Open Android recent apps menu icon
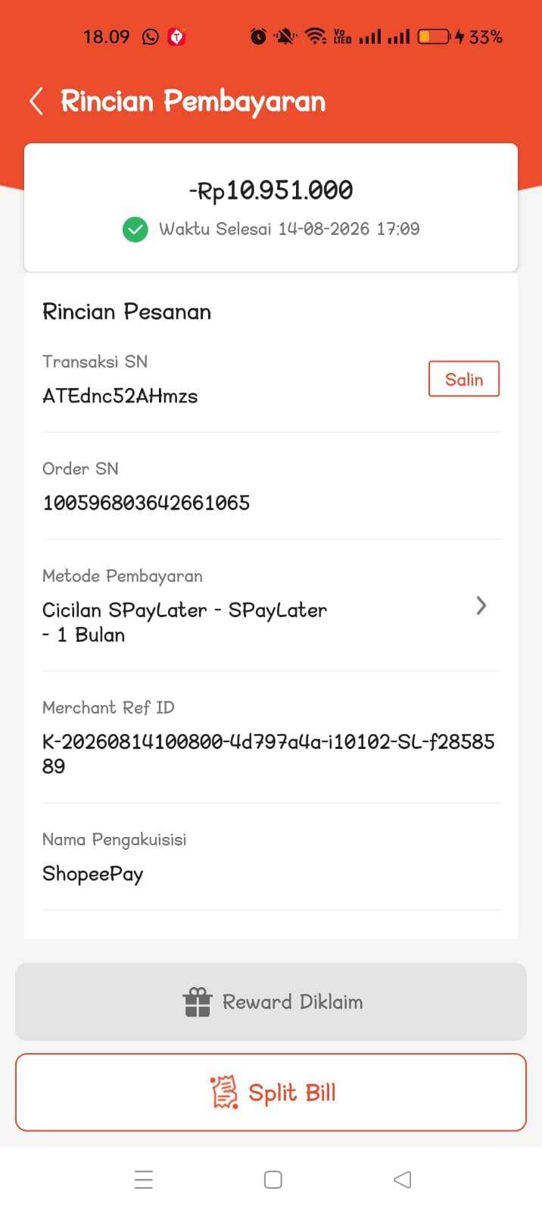Screen dimensions: 542x1213 [x=143, y=1180]
